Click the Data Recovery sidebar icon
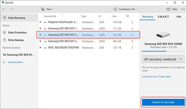Screen dimensions: 187x109 (x=4, y=18)
